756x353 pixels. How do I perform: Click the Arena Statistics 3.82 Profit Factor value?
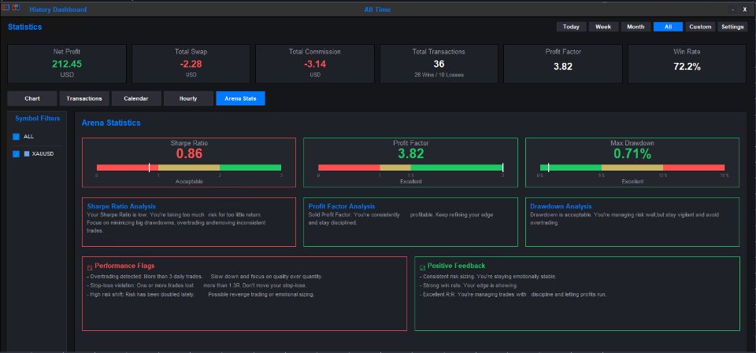[x=411, y=153]
